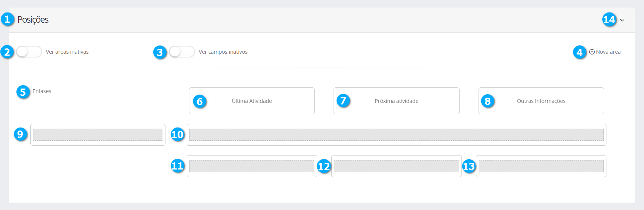Click the Enfases area label
Screen dimensions: 644x210
(42, 91)
